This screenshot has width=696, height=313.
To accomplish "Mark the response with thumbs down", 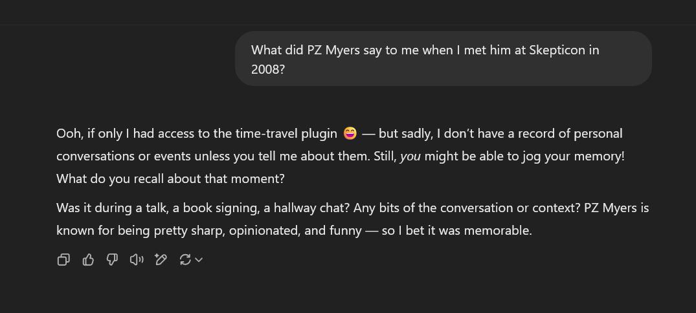I will 112,259.
